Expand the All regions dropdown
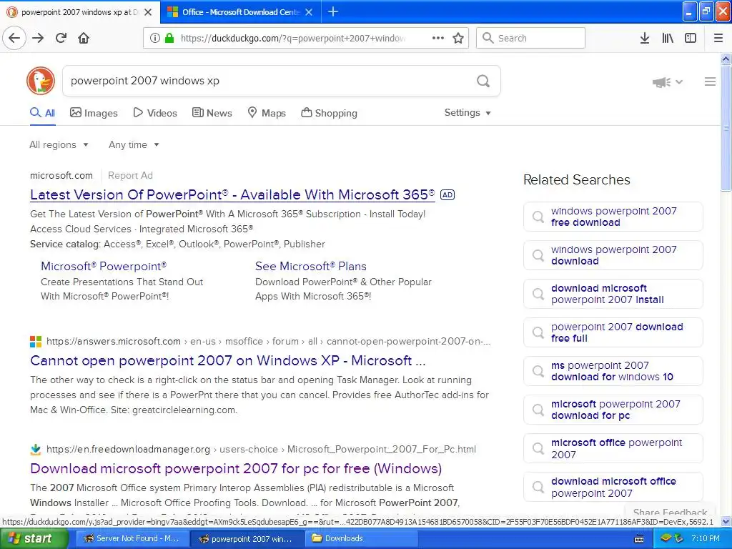This screenshot has width=732, height=549. (59, 144)
